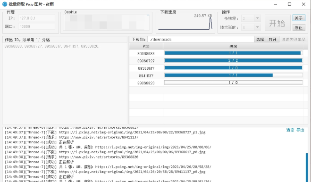This screenshot has height=182, width=311.
Task: Click log line requesting artworks/89368820
Action: click(72, 157)
